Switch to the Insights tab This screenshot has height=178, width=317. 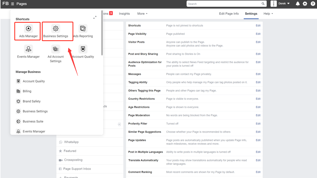point(124,14)
